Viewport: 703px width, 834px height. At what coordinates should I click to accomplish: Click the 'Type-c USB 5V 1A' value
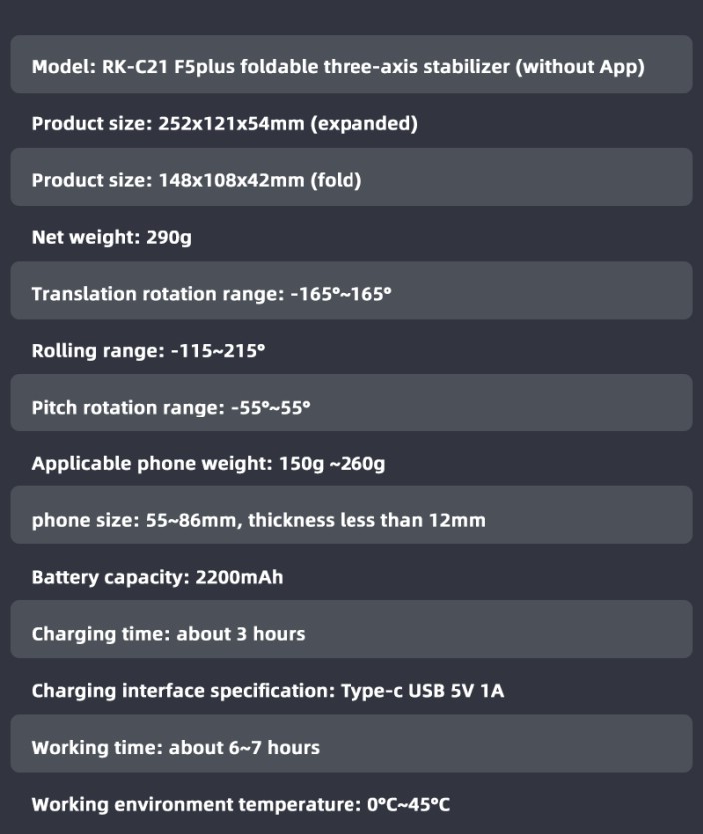(422, 691)
